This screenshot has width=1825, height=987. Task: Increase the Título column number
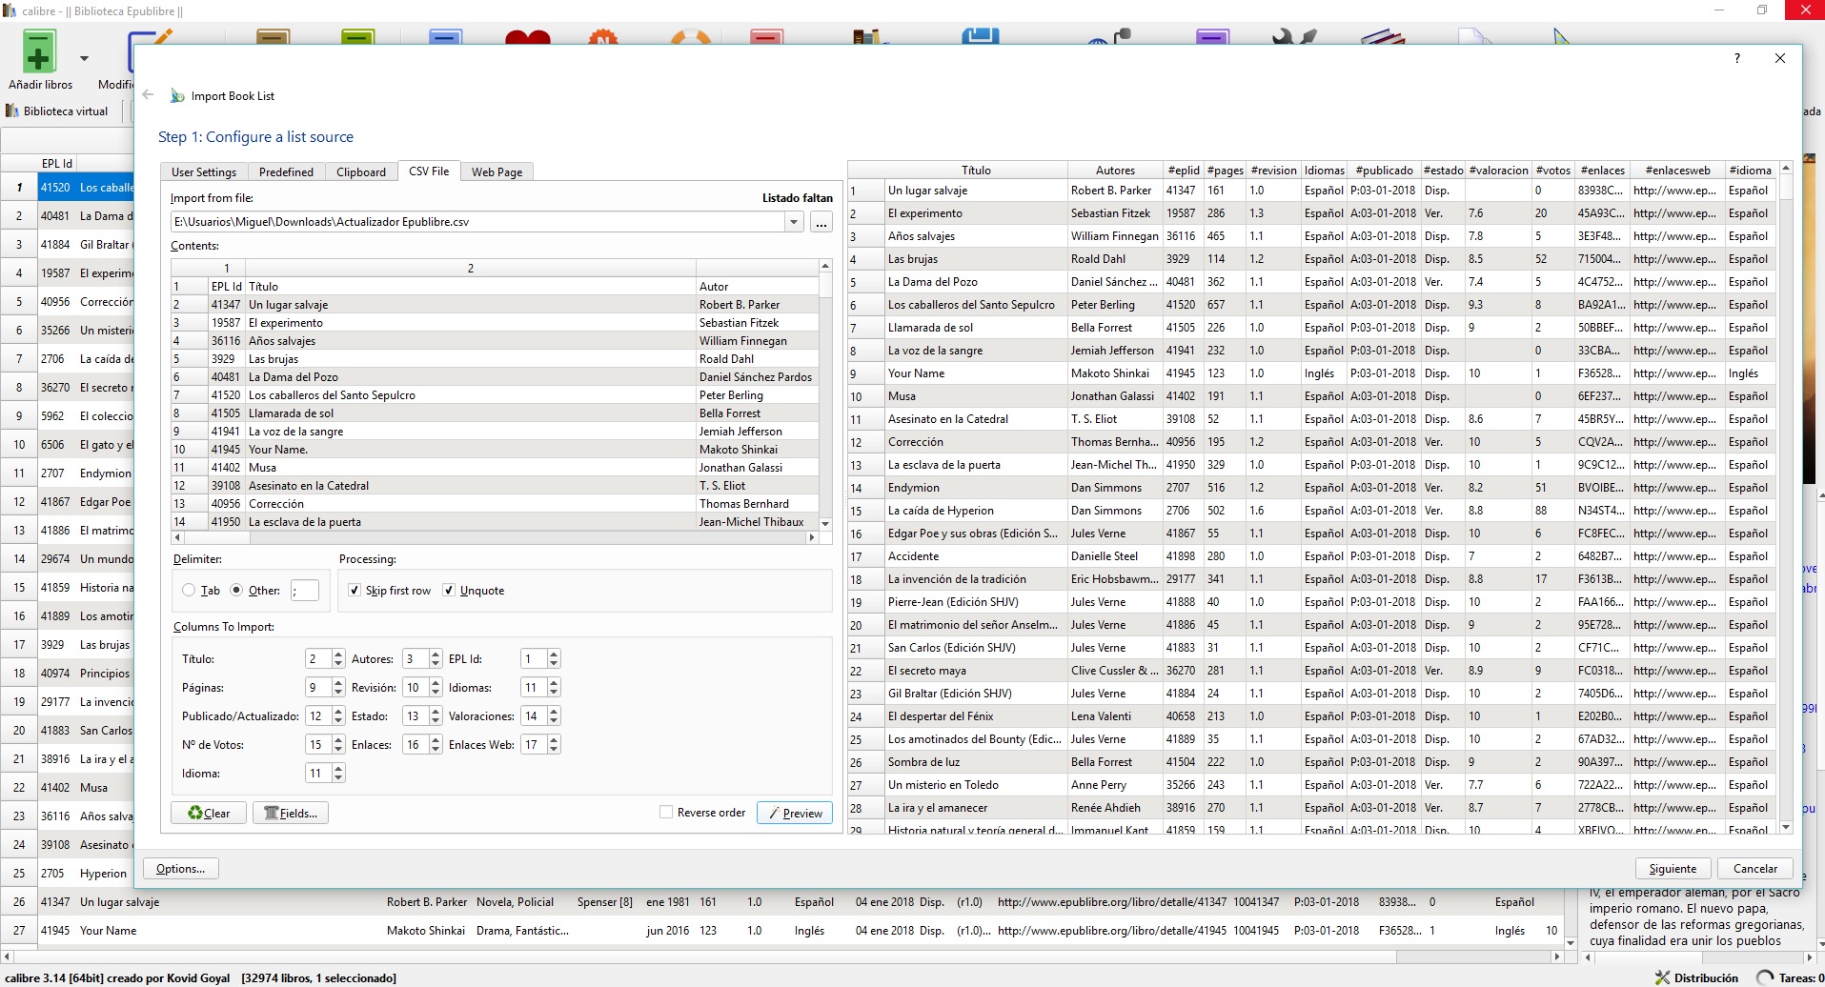tap(338, 655)
